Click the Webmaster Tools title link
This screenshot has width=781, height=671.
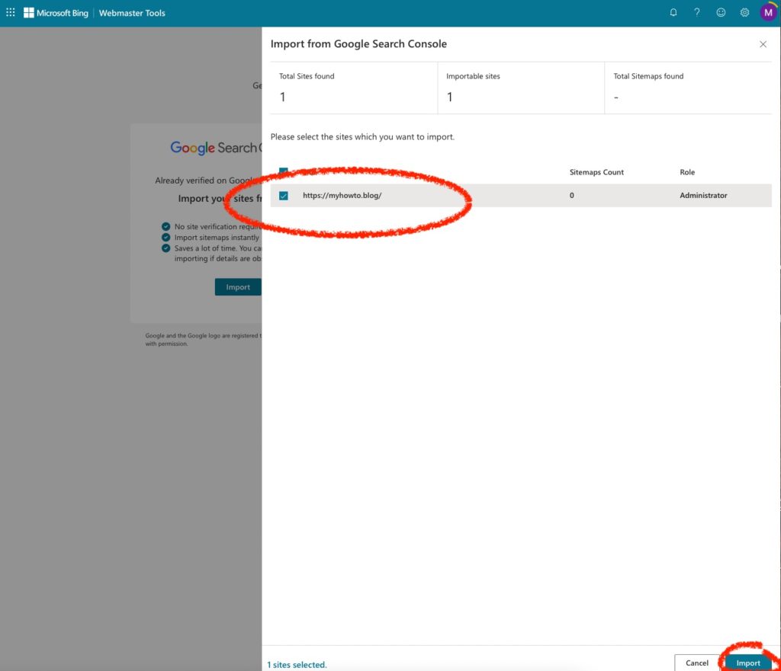point(132,13)
